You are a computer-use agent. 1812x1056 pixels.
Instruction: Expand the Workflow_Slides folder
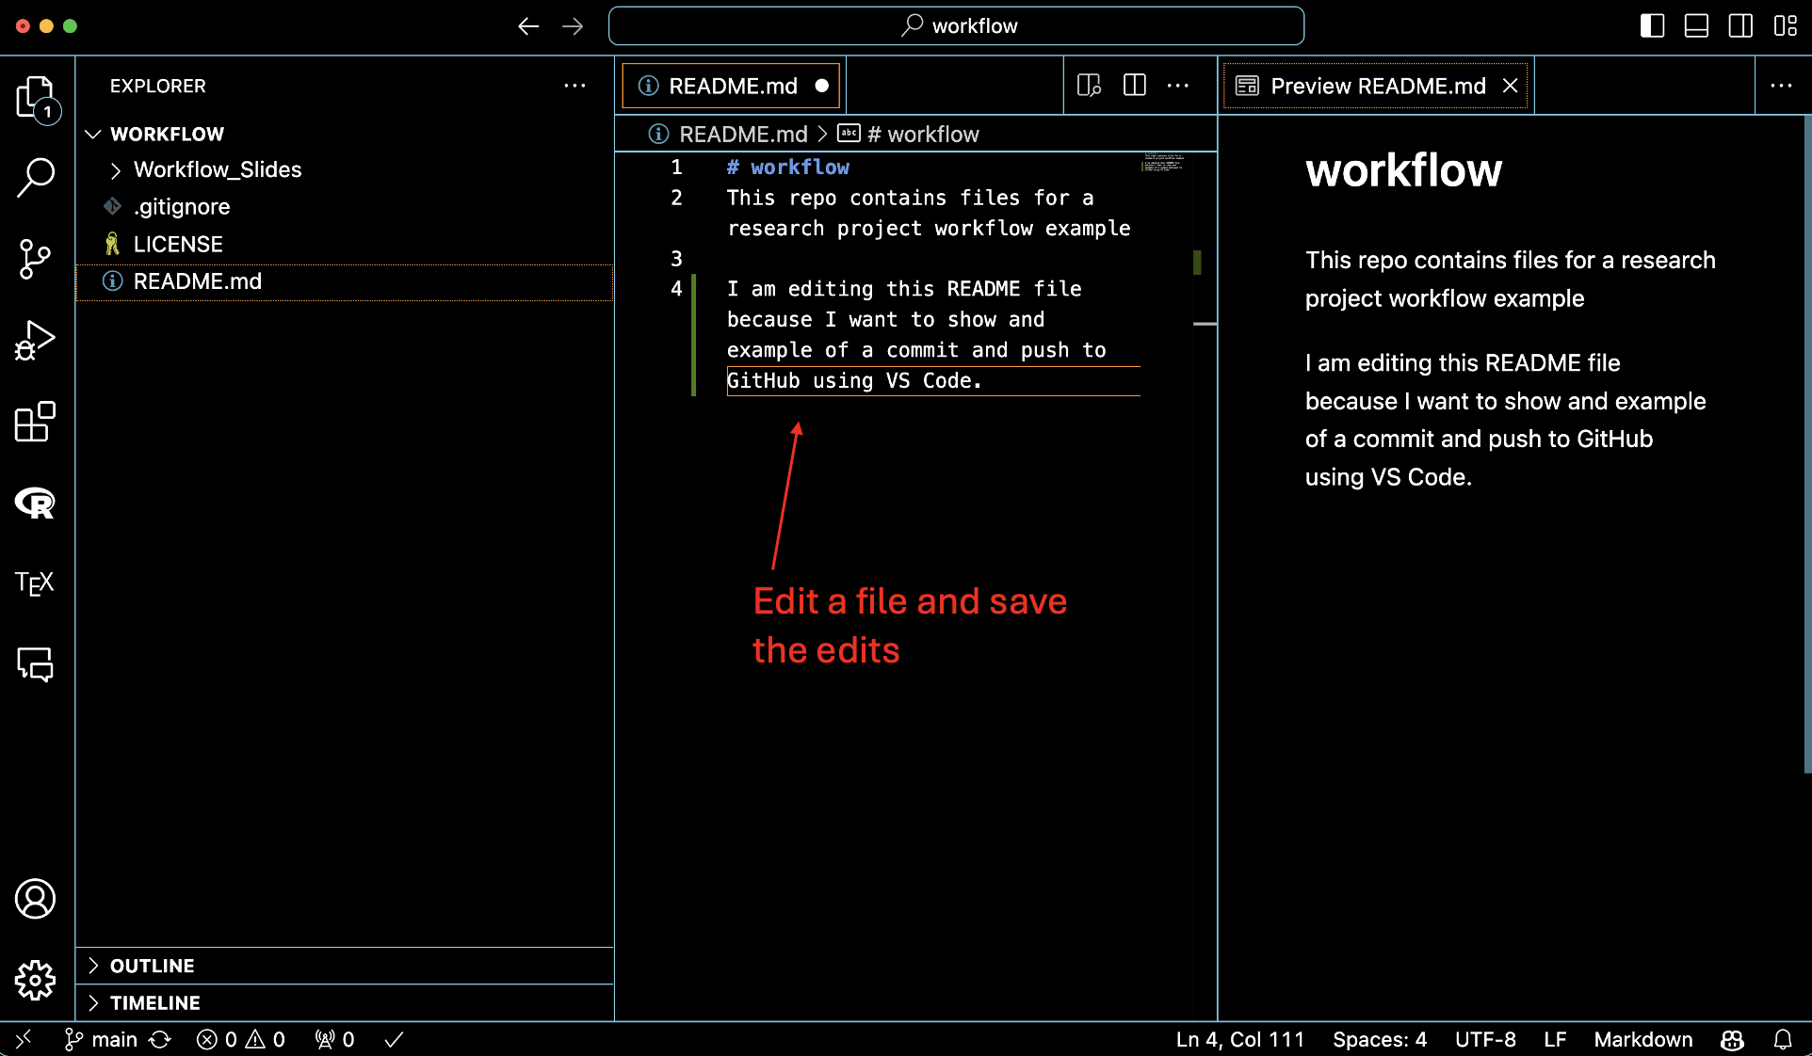tap(344, 169)
